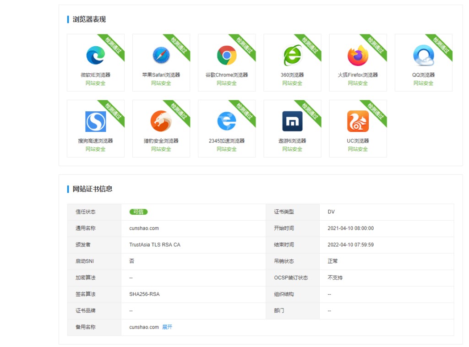Click the 开始时间 row label
The image size is (469, 347).
[x=284, y=228]
